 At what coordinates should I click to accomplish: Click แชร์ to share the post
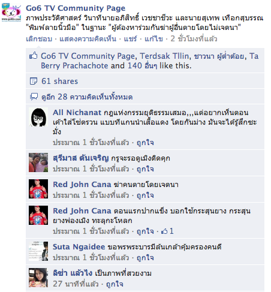coord(130,39)
